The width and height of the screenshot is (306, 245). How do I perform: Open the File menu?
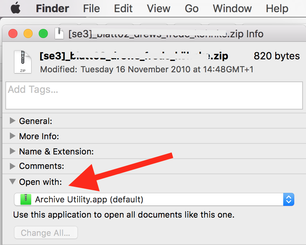pyautogui.click(x=91, y=8)
